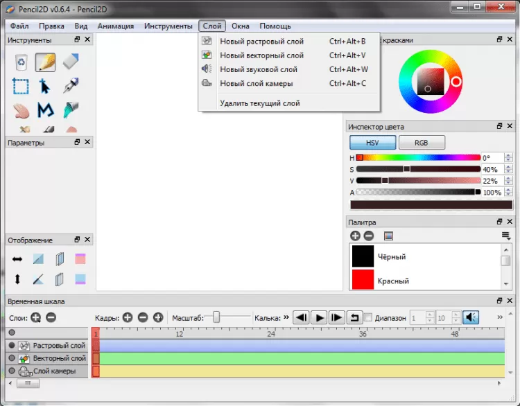Select the Pencil tool
Image resolution: width=520 pixels, height=406 pixels.
(46, 62)
